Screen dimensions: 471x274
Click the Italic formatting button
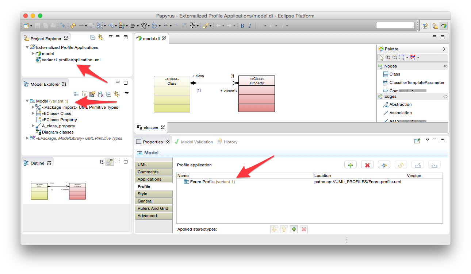click(x=250, y=26)
